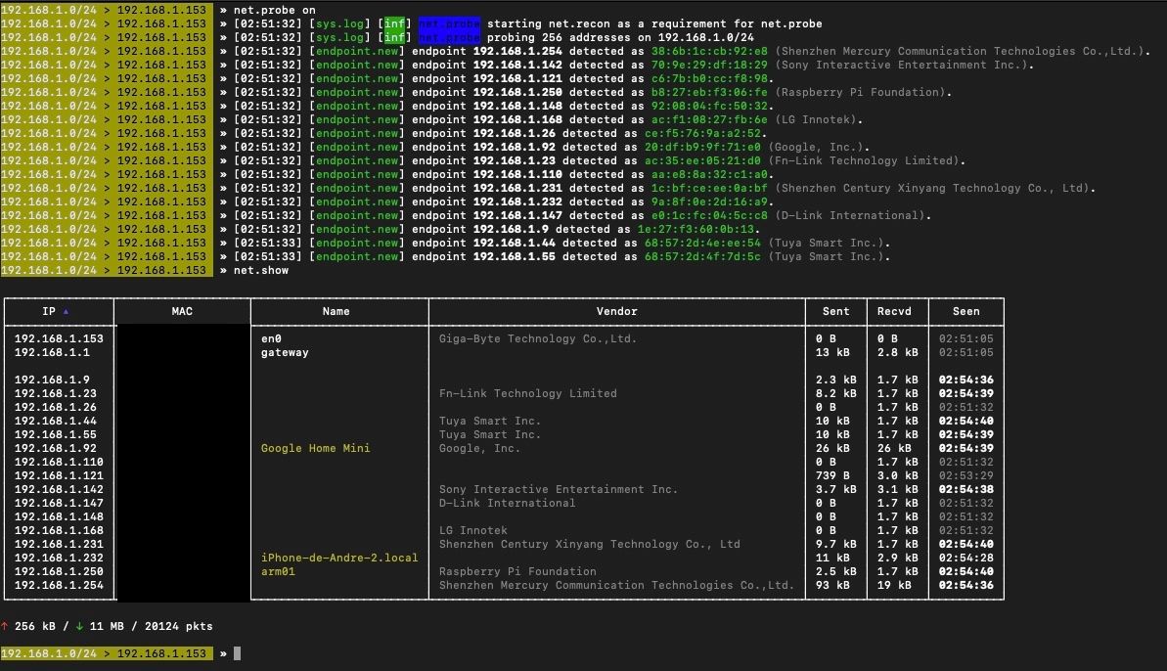
Task: Click the MAC column header
Action: pyautogui.click(x=182, y=312)
